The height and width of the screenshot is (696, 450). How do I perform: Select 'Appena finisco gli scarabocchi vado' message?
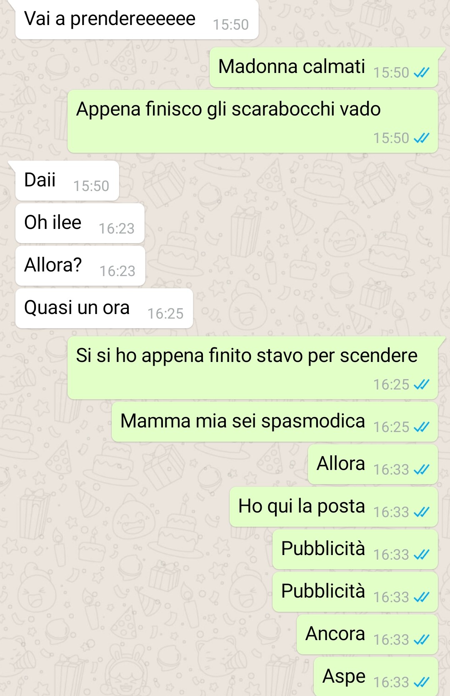252,121
